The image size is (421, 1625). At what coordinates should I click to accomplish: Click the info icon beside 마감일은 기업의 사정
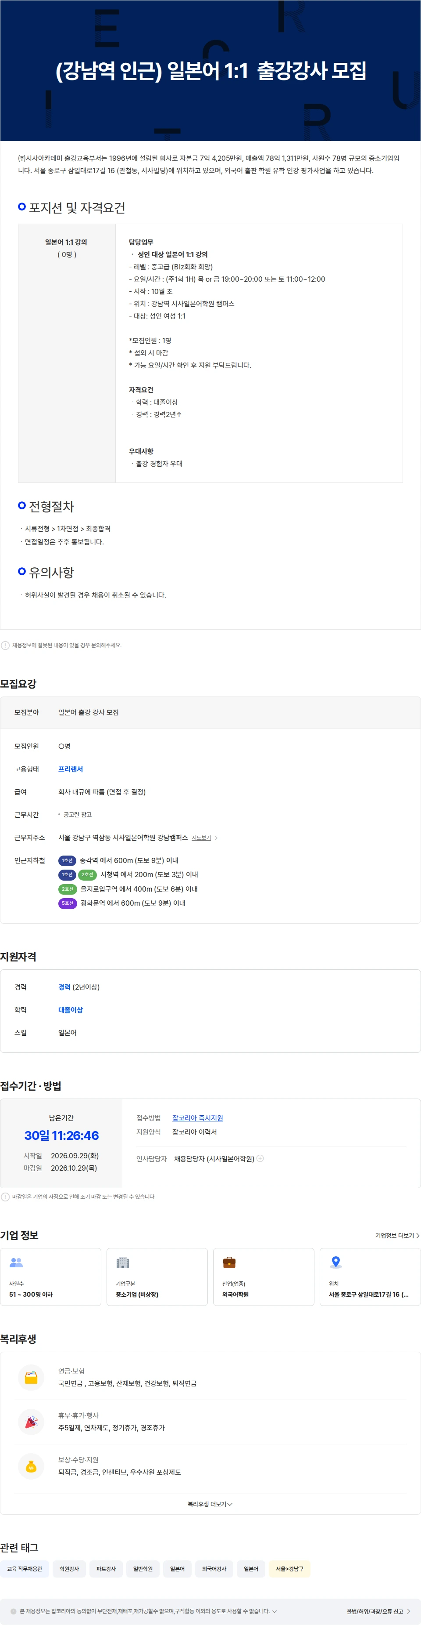pyautogui.click(x=5, y=1197)
